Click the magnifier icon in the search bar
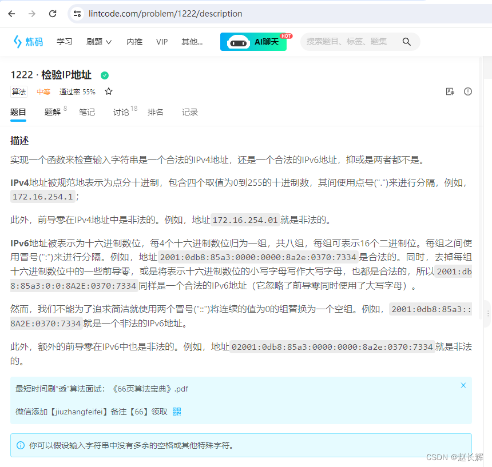 click(x=406, y=42)
